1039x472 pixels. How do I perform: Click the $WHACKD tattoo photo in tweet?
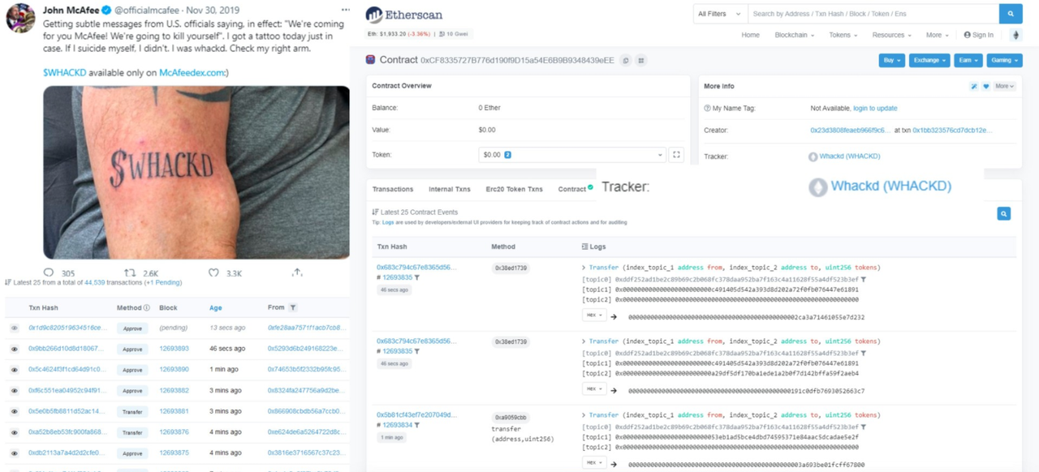click(x=196, y=172)
